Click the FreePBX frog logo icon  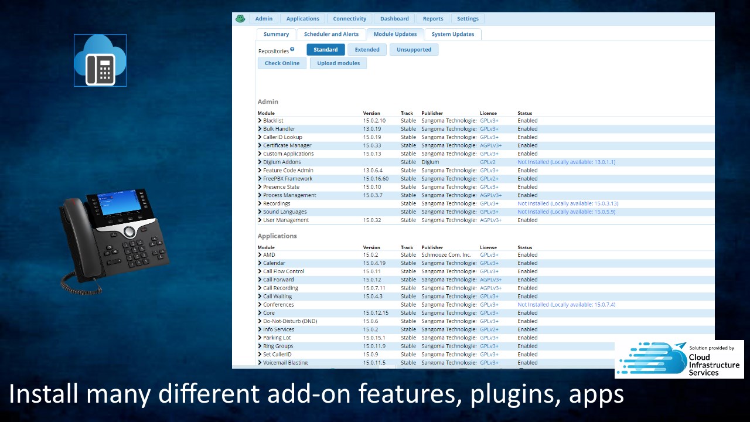(x=240, y=19)
